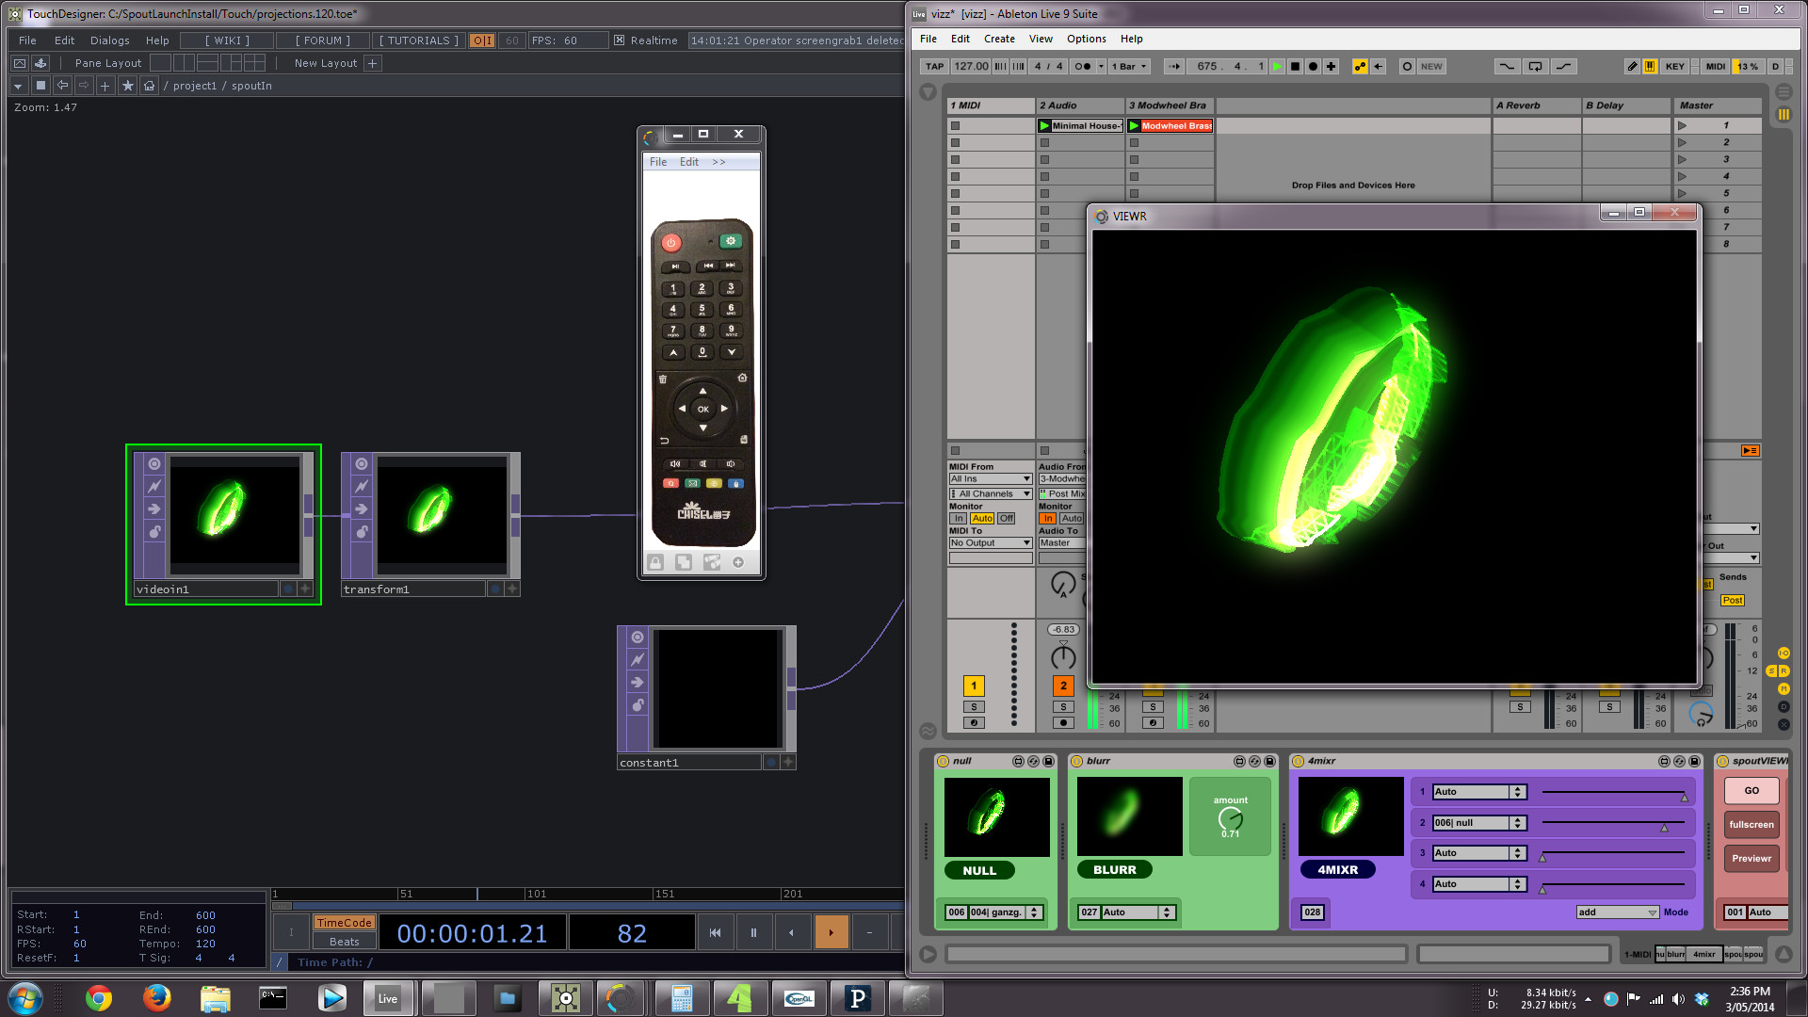1808x1017 pixels.
Task: Toggle blurr device activator on/off
Action: [x=1077, y=761]
